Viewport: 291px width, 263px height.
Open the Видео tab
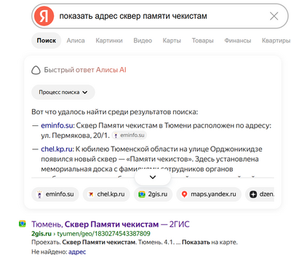click(x=143, y=41)
